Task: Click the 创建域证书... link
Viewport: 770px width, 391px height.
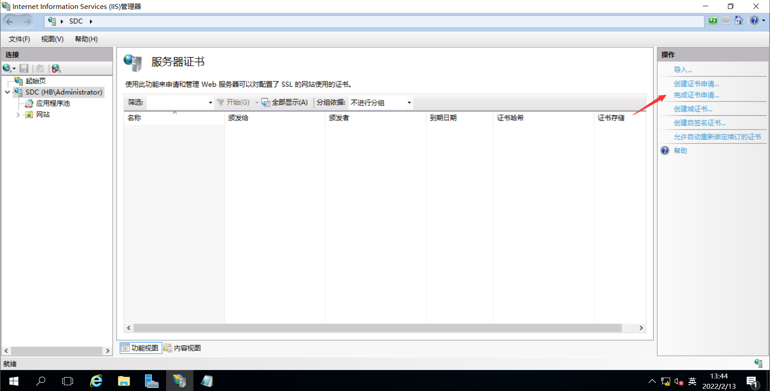Action: (x=693, y=109)
